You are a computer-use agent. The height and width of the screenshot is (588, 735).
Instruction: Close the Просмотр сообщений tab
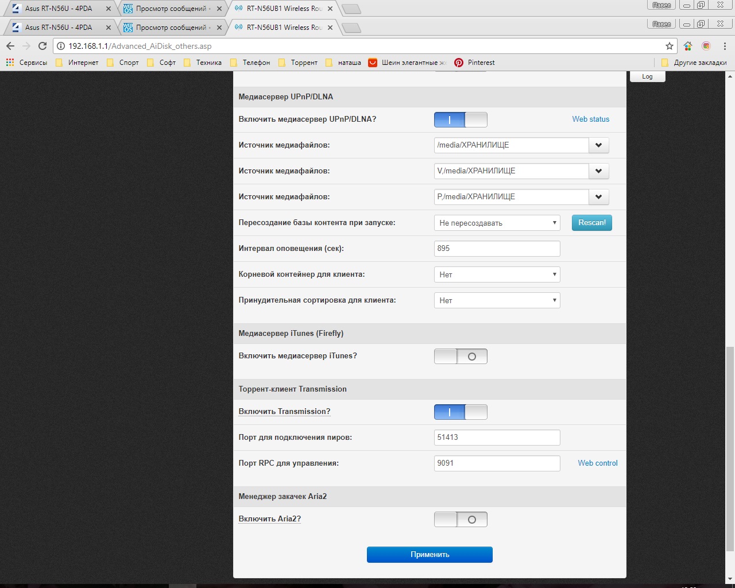click(x=219, y=28)
